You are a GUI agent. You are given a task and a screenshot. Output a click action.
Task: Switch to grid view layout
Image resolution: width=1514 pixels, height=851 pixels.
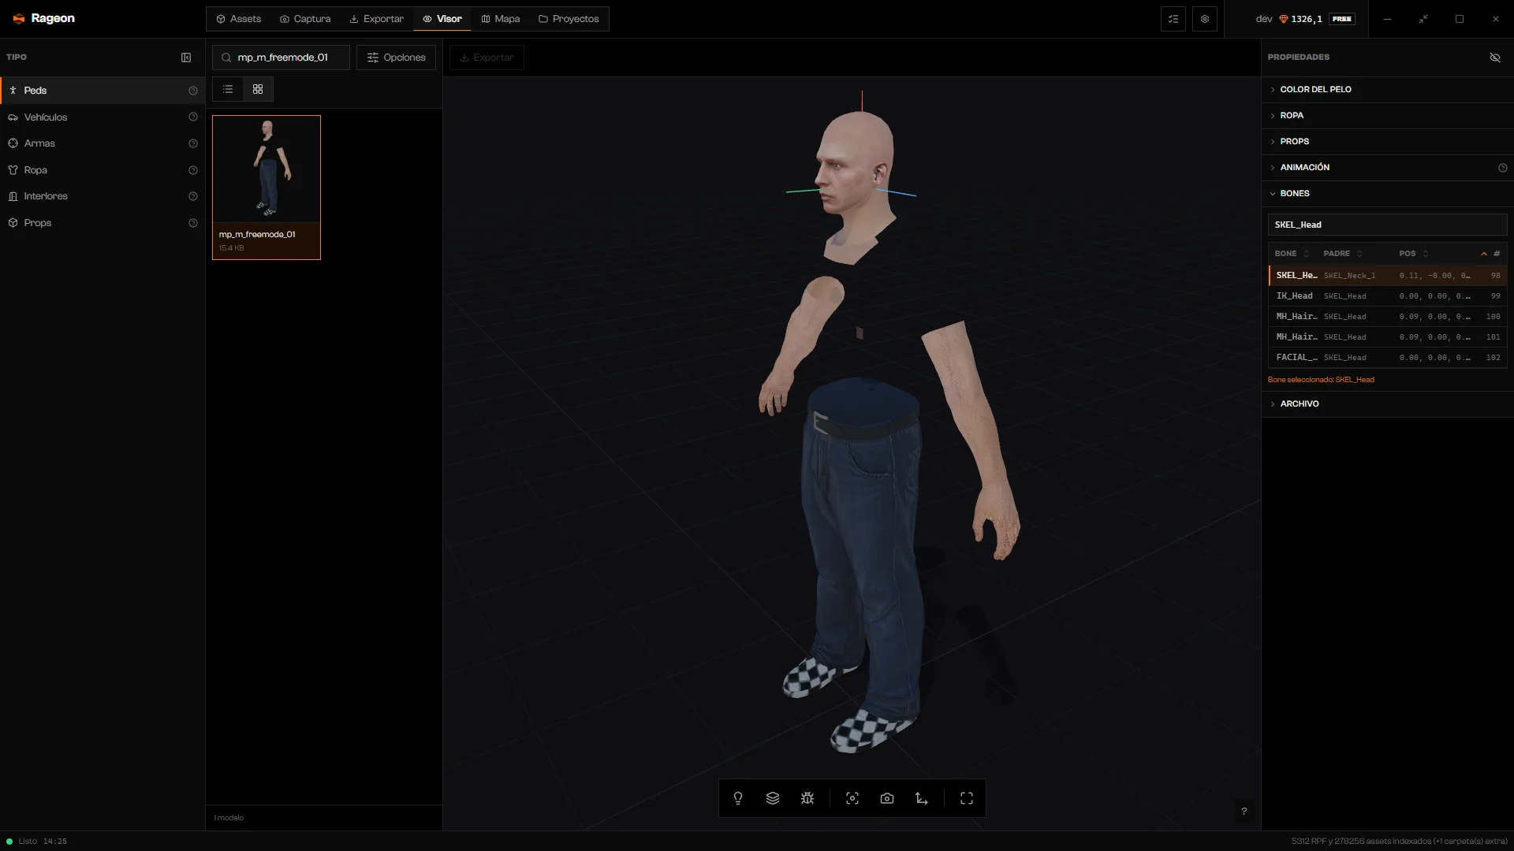tap(258, 89)
